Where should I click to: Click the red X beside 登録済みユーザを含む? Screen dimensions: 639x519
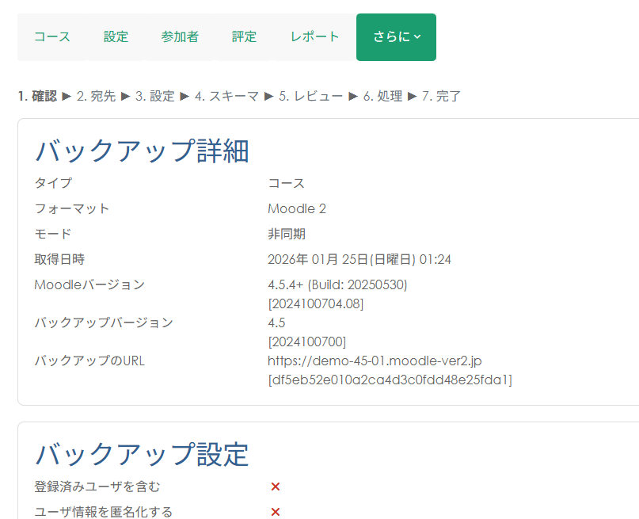pyautogui.click(x=276, y=487)
